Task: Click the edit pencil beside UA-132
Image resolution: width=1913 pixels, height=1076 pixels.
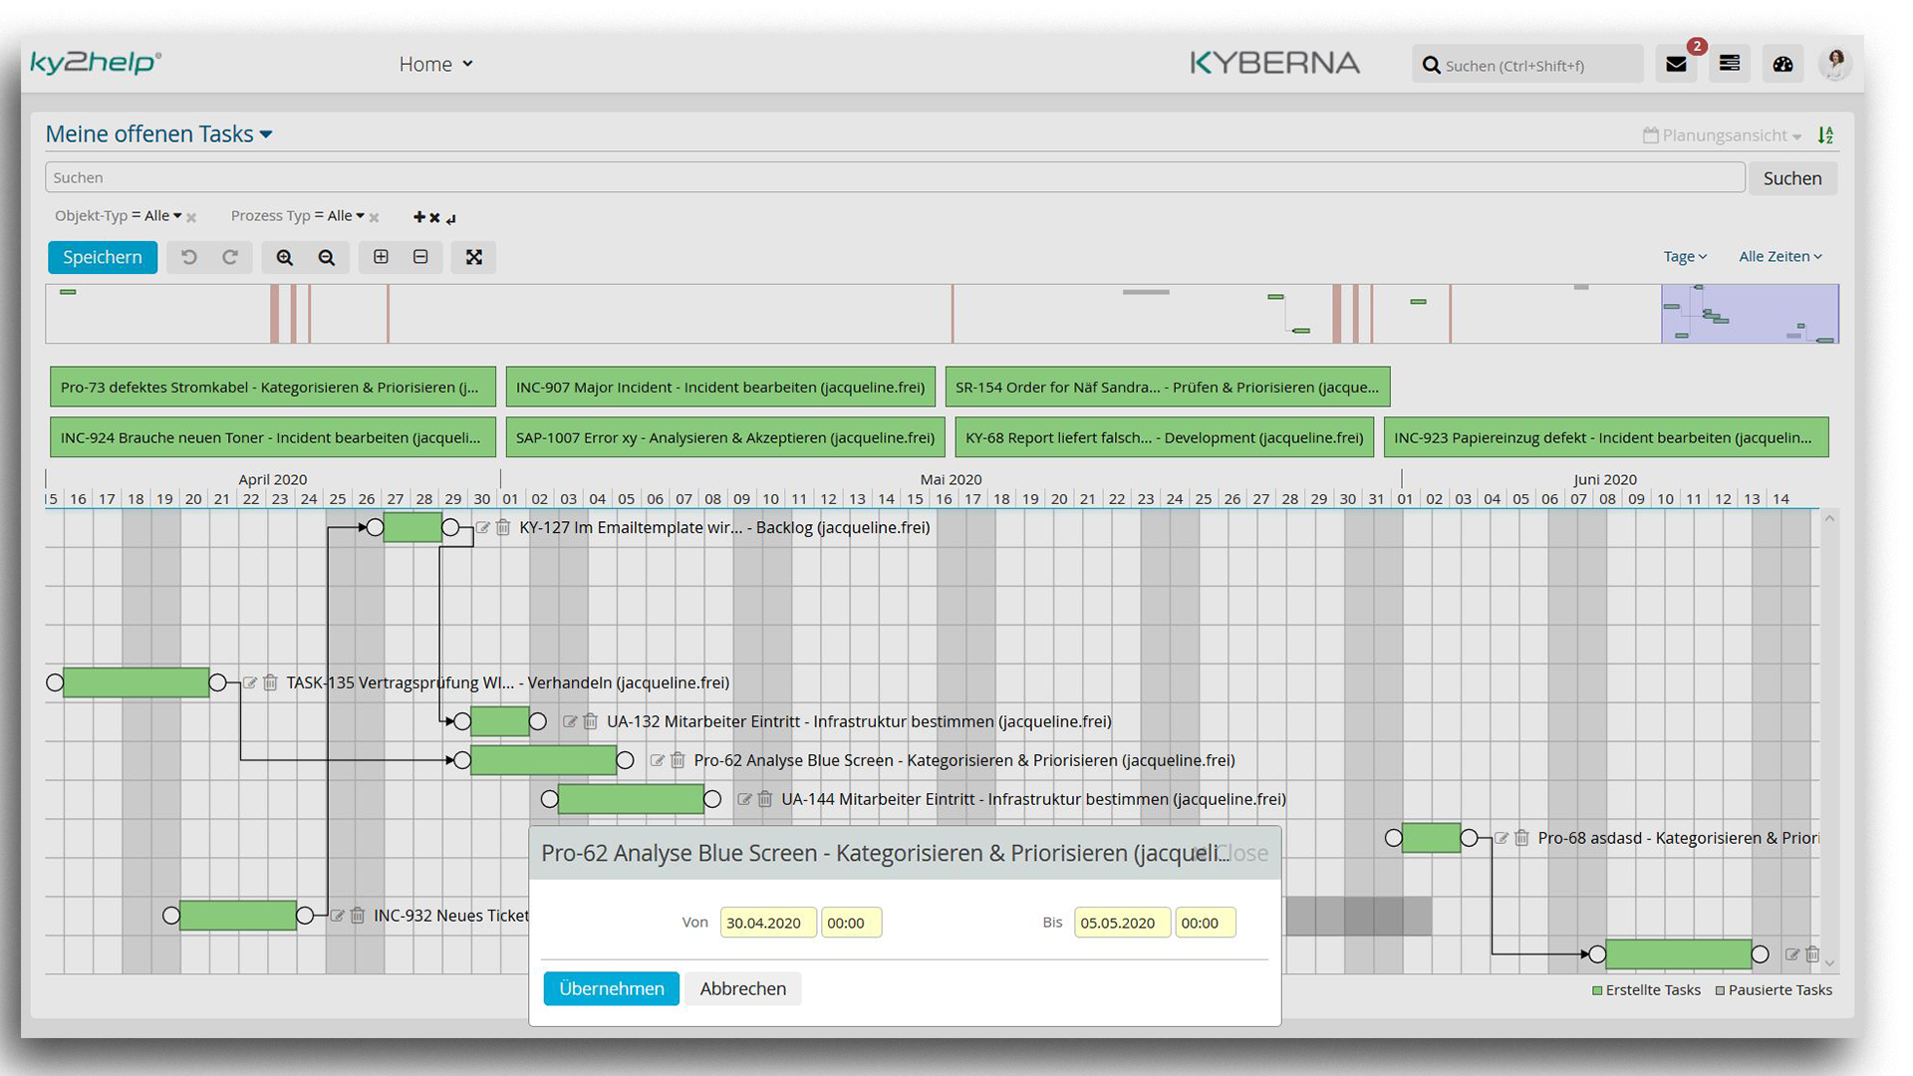Action: coord(570,720)
